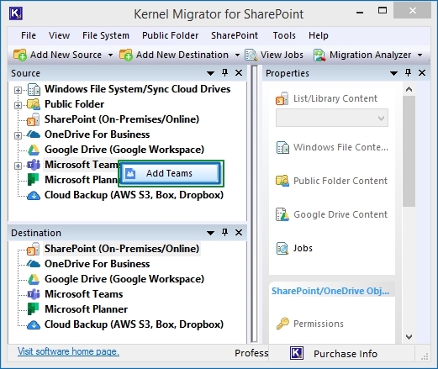Click the List/Library Content icon
Screen dimensions: 438x369
(x=282, y=98)
